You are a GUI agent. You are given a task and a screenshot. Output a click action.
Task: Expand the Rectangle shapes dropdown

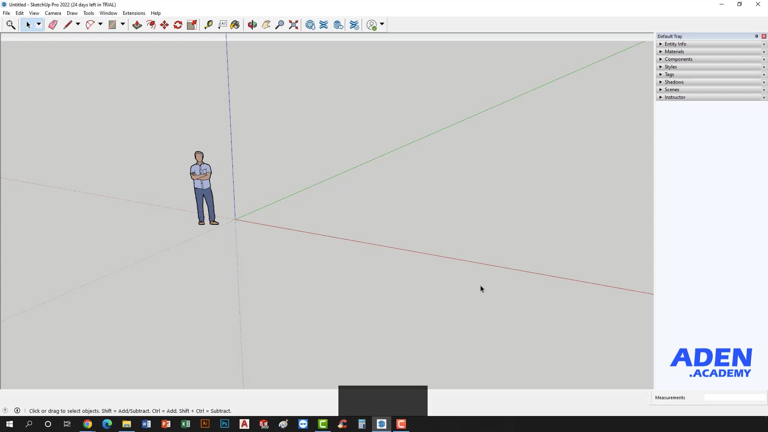(x=122, y=24)
